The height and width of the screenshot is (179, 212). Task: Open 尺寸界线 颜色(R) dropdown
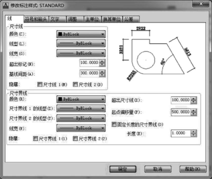pos(81,99)
